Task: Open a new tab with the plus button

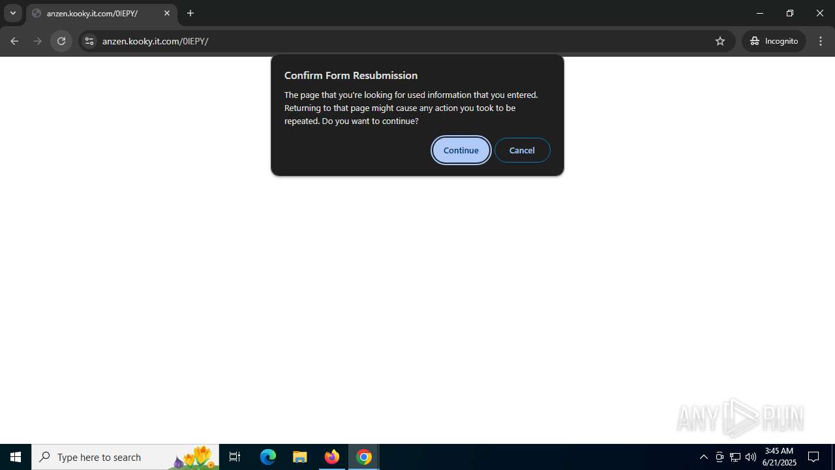Action: [x=190, y=13]
